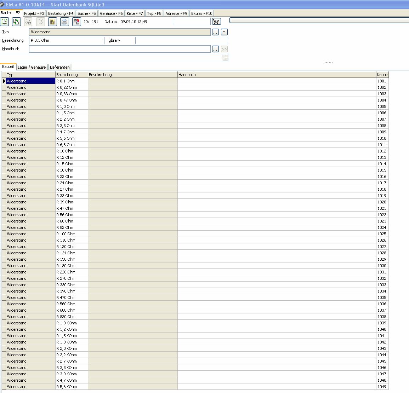Click the Kennz cell 1035
The image size is (409, 393).
pyautogui.click(x=382, y=297)
